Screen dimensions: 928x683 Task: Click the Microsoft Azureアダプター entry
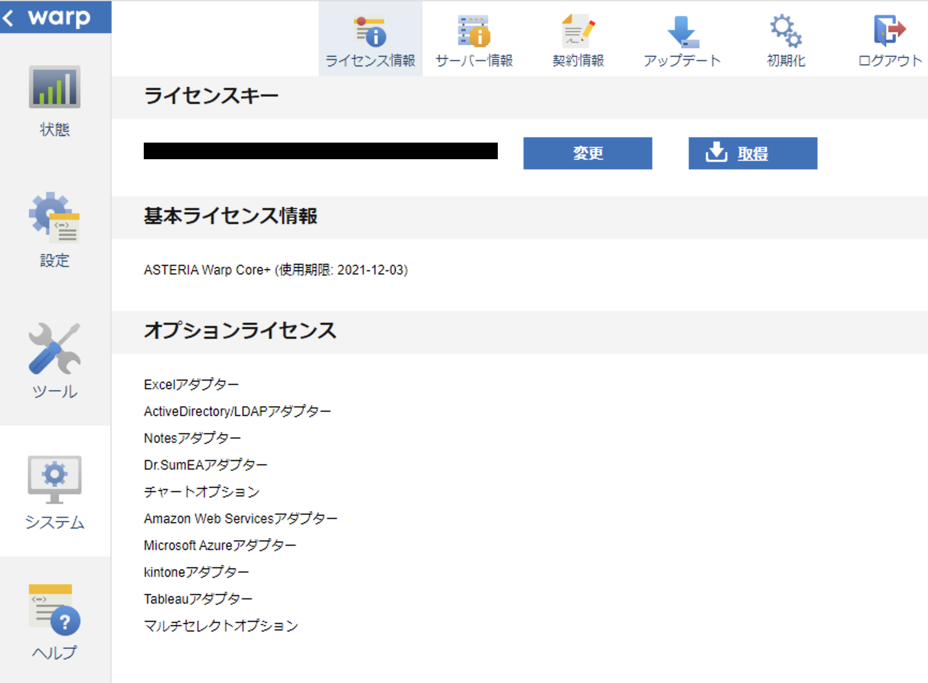[x=220, y=545]
